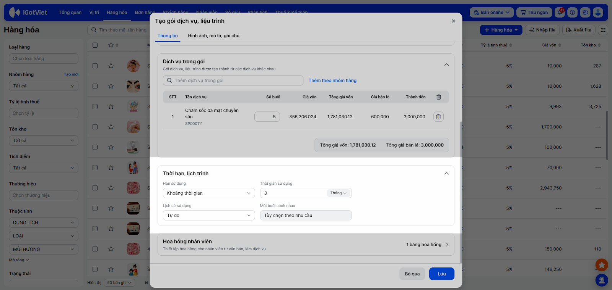This screenshot has height=290, width=612.
Task: Star the first product as favorite
Action: tap(111, 66)
